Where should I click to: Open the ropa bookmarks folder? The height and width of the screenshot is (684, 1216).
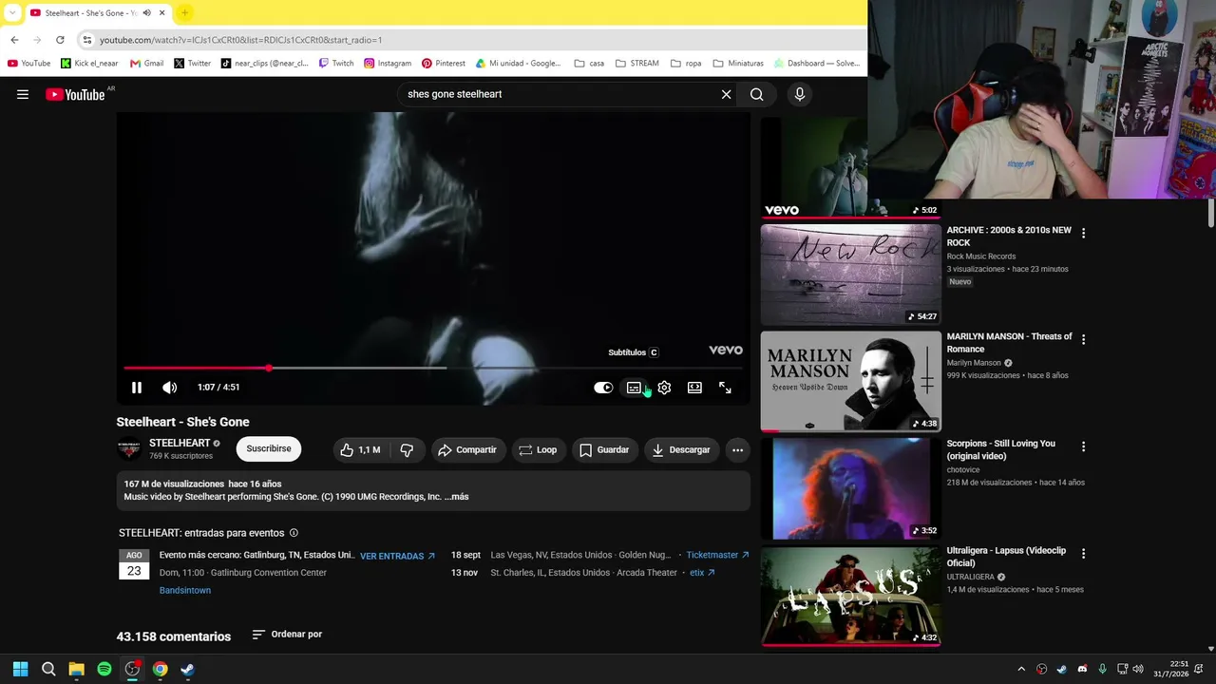[686, 64]
